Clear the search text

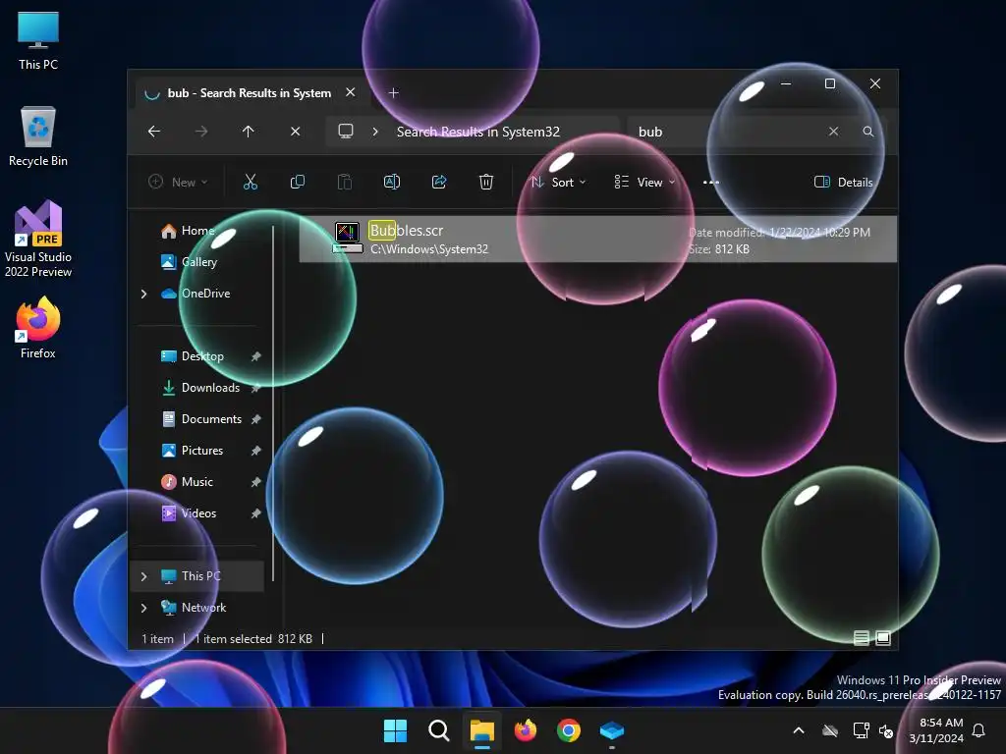tap(833, 132)
